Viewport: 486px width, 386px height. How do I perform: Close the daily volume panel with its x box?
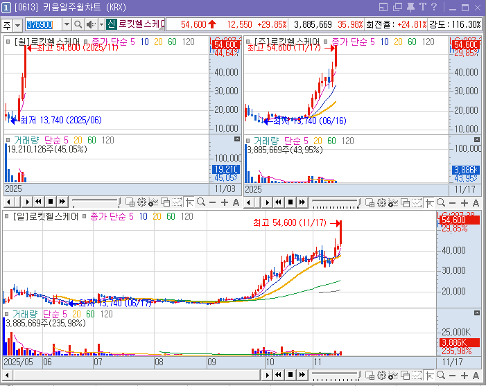[x=477, y=313]
